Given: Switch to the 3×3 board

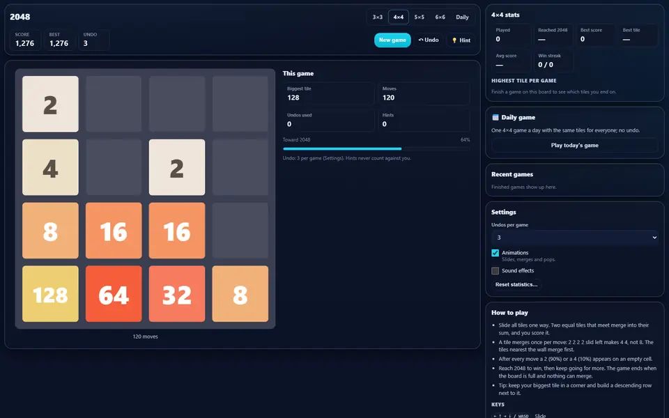Looking at the screenshot, I should tap(377, 17).
